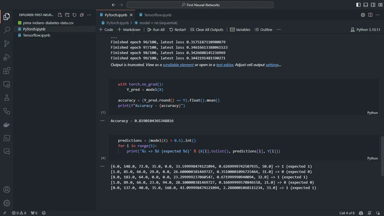Run All notebook cells
This screenshot has height=216, width=384.
(156, 30)
